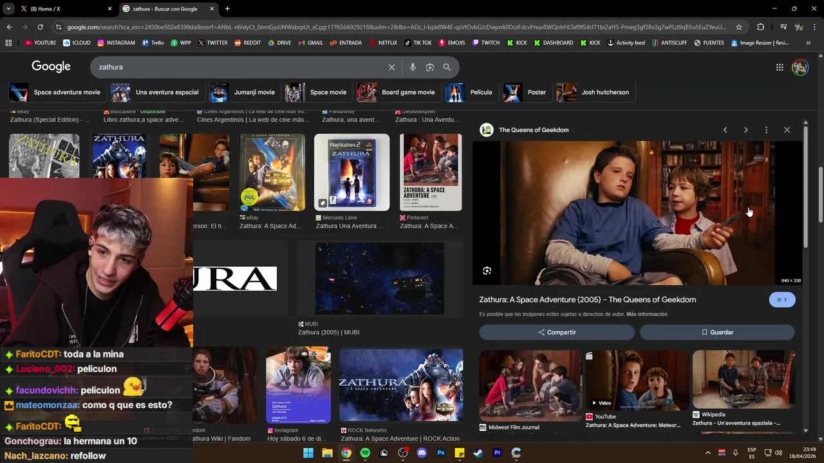
Task: Open a new browser tab
Action: [227, 9]
